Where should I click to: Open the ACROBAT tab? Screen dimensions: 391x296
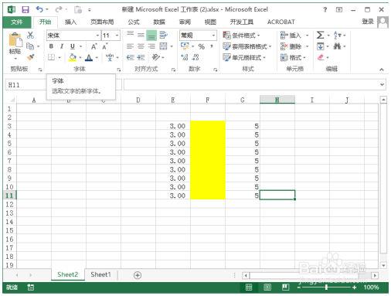(281, 22)
